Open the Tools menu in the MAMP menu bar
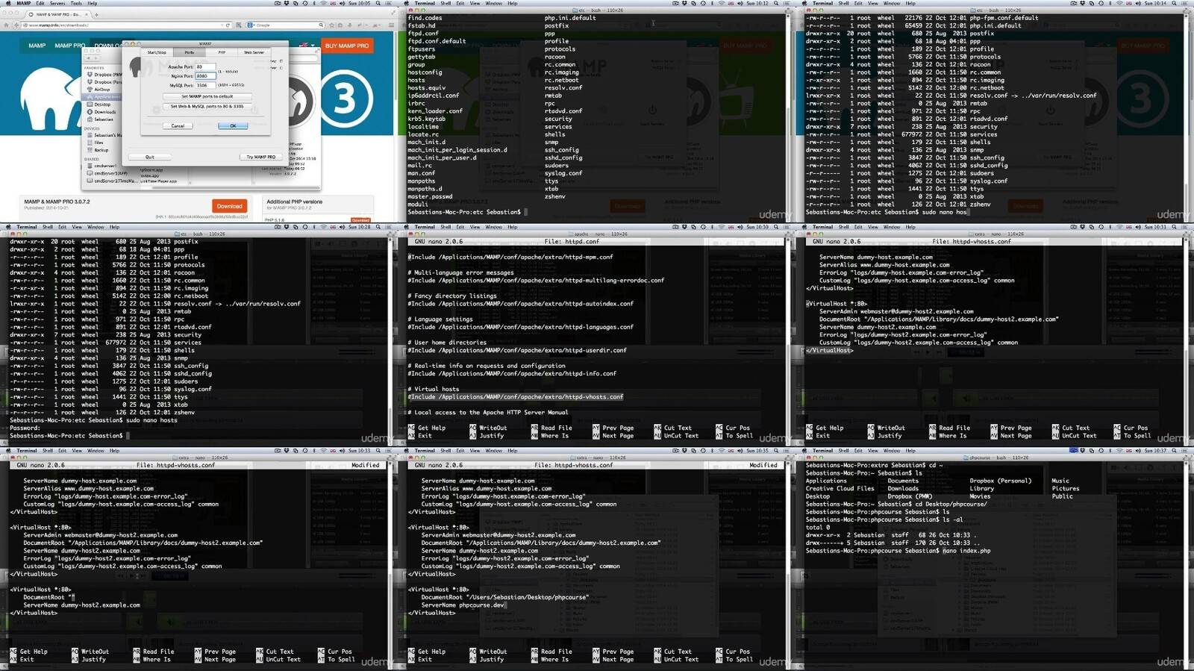1194x671 pixels. click(x=76, y=3)
